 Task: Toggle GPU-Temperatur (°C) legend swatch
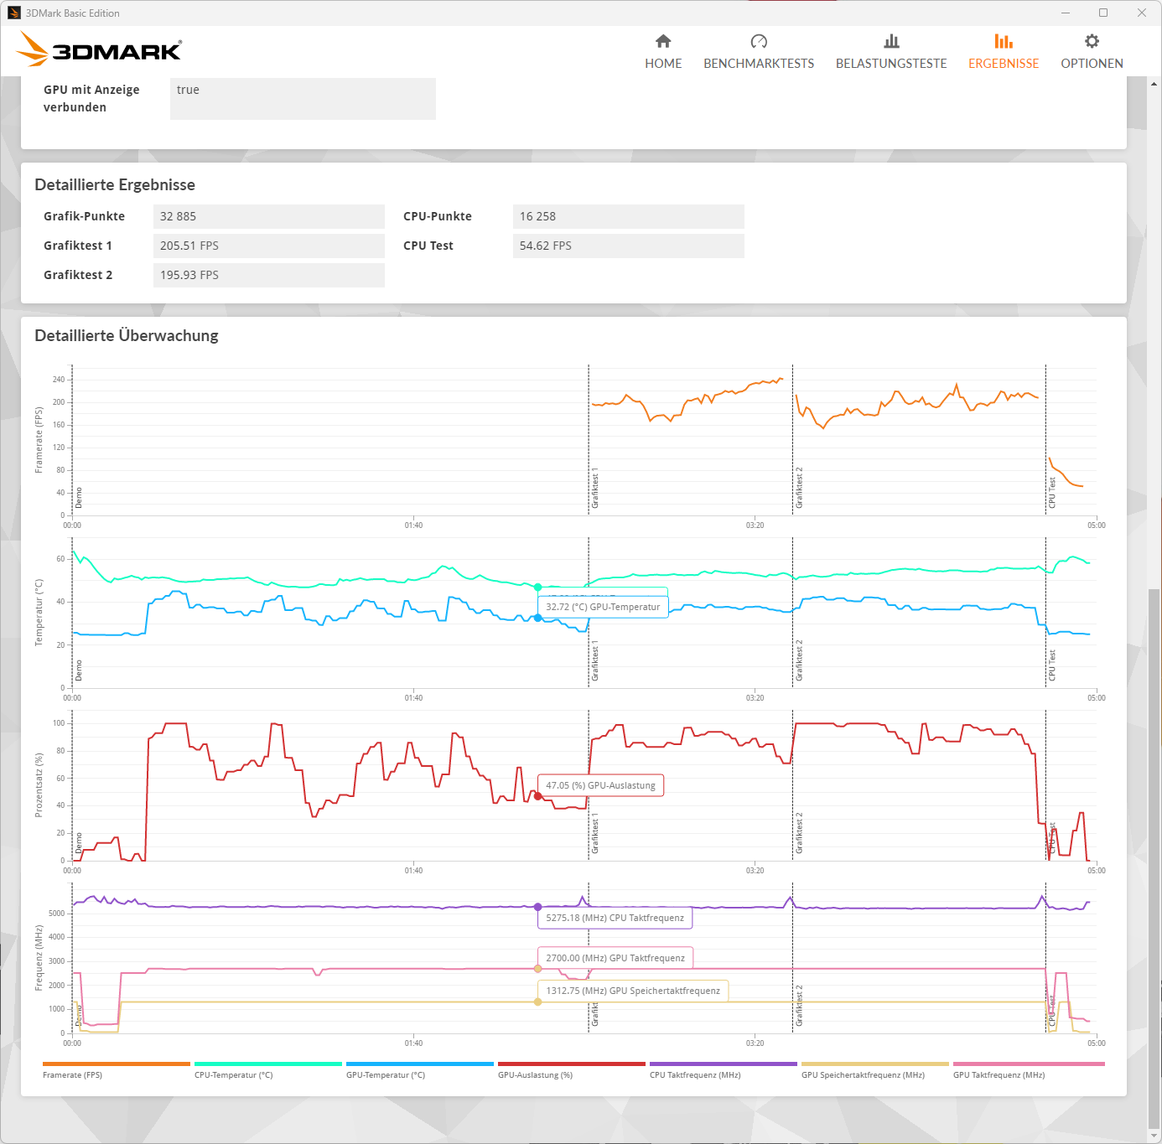420,1064
